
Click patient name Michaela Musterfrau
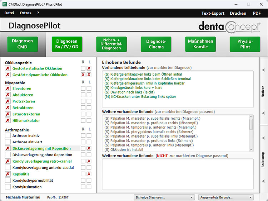click(x=23, y=197)
